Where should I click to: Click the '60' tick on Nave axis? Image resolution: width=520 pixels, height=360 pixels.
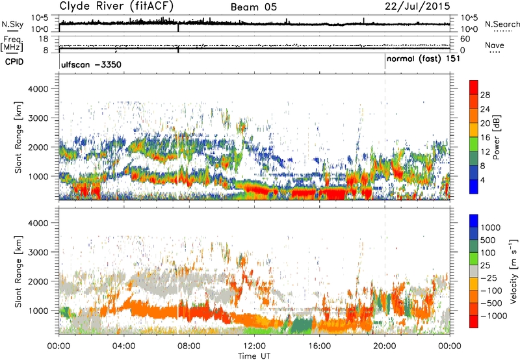tap(465, 39)
